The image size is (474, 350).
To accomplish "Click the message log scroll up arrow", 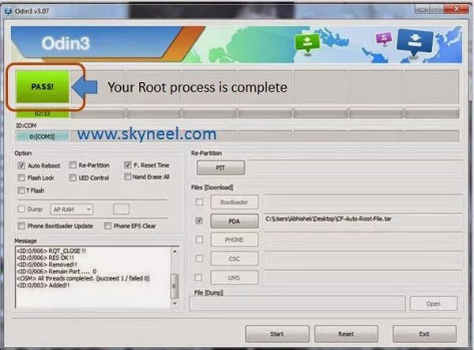I will [x=175, y=251].
